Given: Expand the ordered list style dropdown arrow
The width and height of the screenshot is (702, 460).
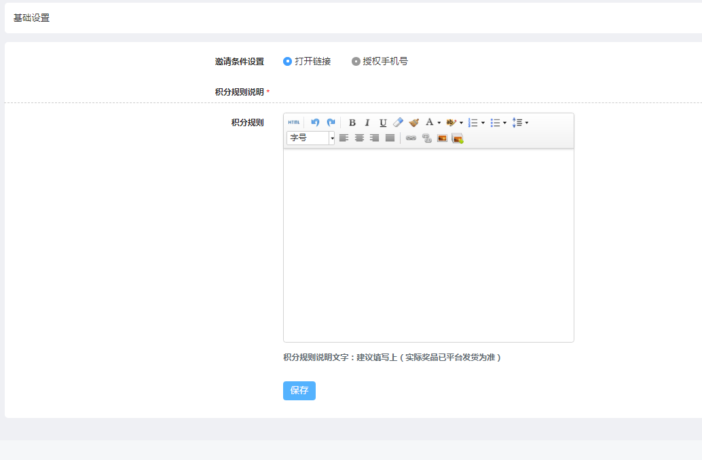Looking at the screenshot, I should [483, 123].
